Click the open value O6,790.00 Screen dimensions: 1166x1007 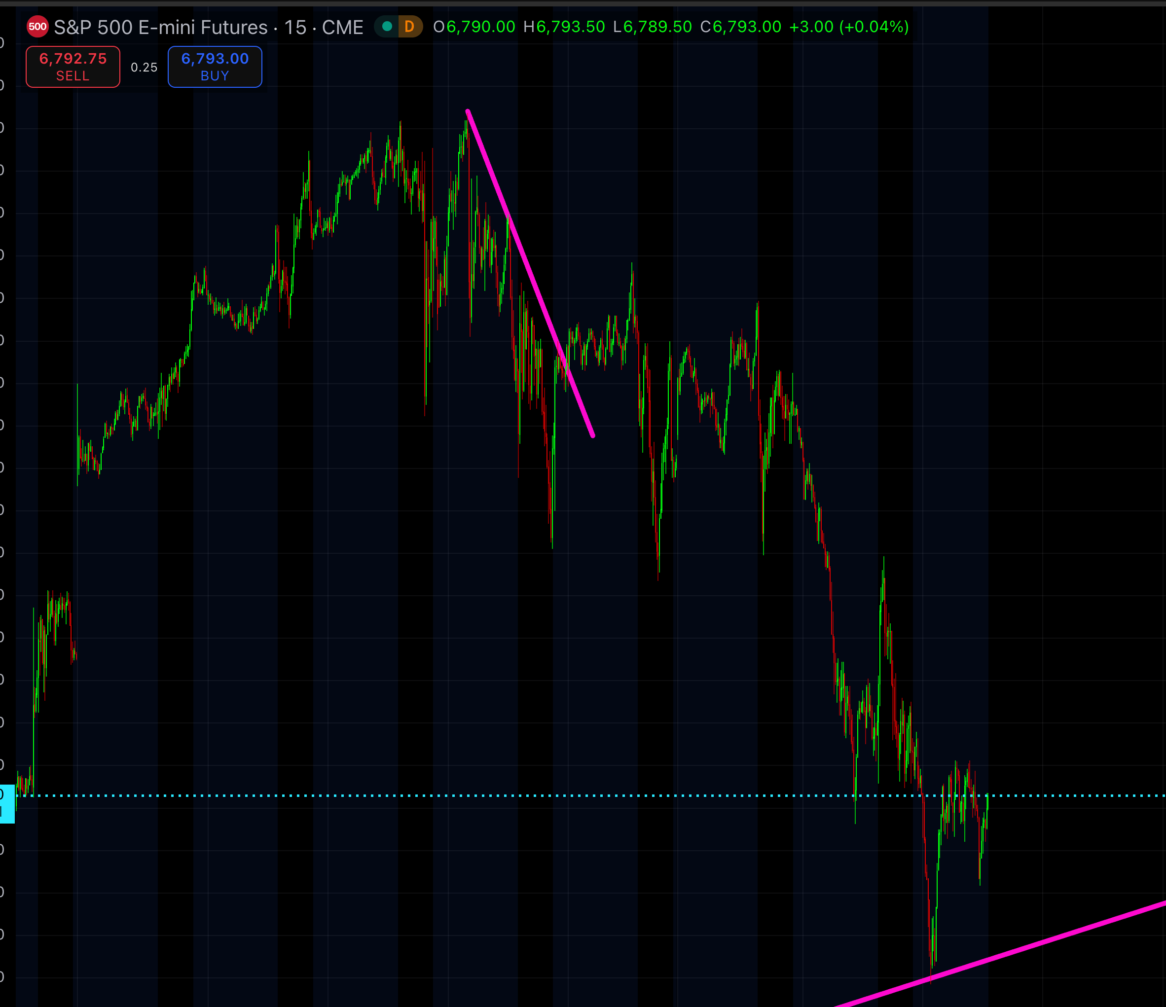(474, 27)
